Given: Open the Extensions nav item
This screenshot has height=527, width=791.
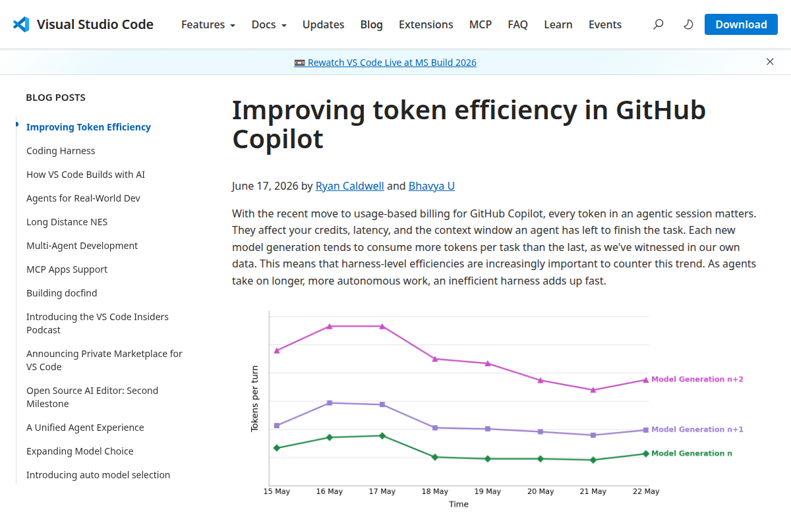Looking at the screenshot, I should coord(426,24).
